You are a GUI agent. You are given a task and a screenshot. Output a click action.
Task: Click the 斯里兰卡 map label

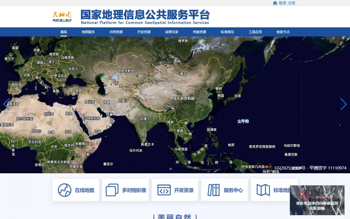click(x=148, y=144)
